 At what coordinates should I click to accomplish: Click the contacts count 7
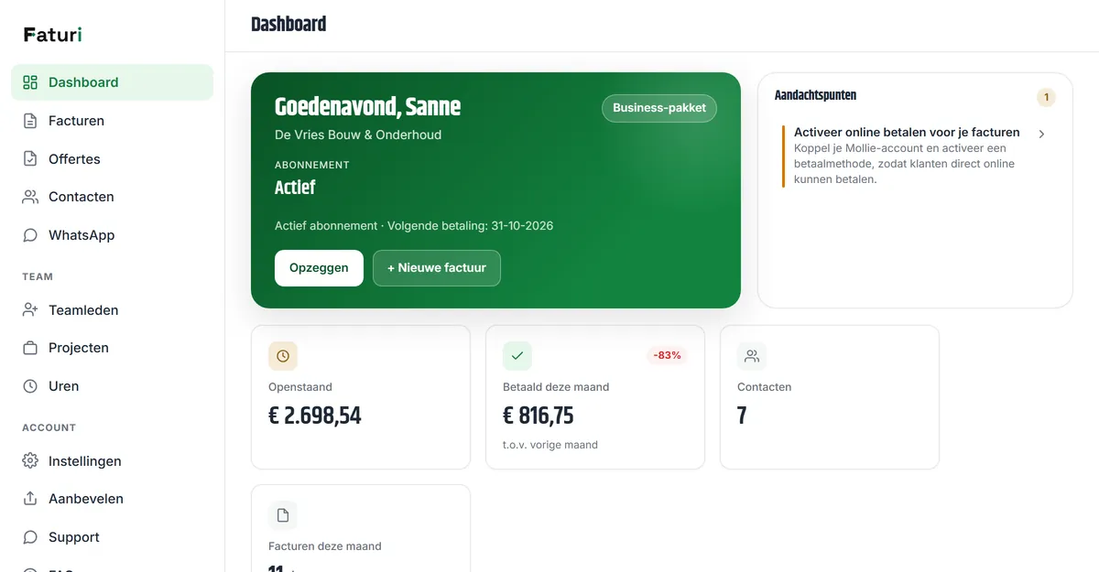coord(742,416)
